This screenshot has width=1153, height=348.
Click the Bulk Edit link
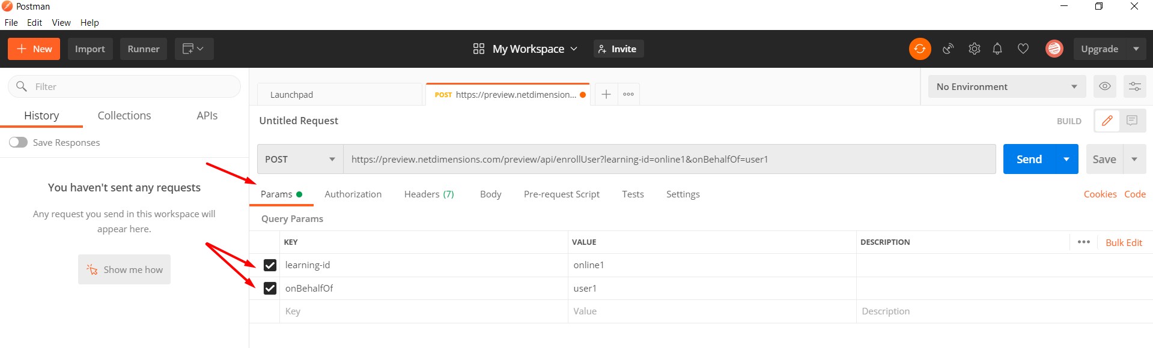point(1124,242)
